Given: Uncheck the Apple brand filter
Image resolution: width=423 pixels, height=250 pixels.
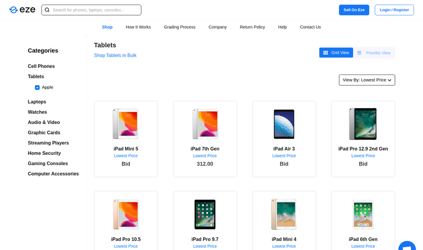Looking at the screenshot, I should tap(37, 87).
